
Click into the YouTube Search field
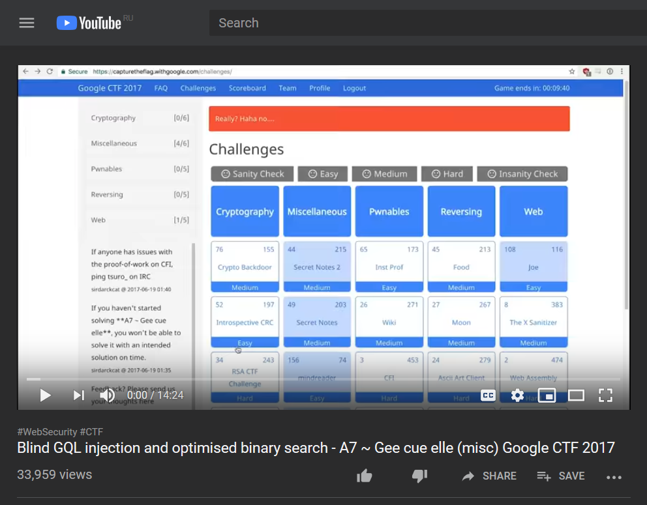(428, 23)
